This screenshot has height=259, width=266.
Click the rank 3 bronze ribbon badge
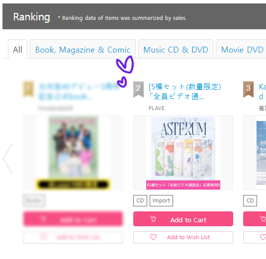click(x=248, y=89)
